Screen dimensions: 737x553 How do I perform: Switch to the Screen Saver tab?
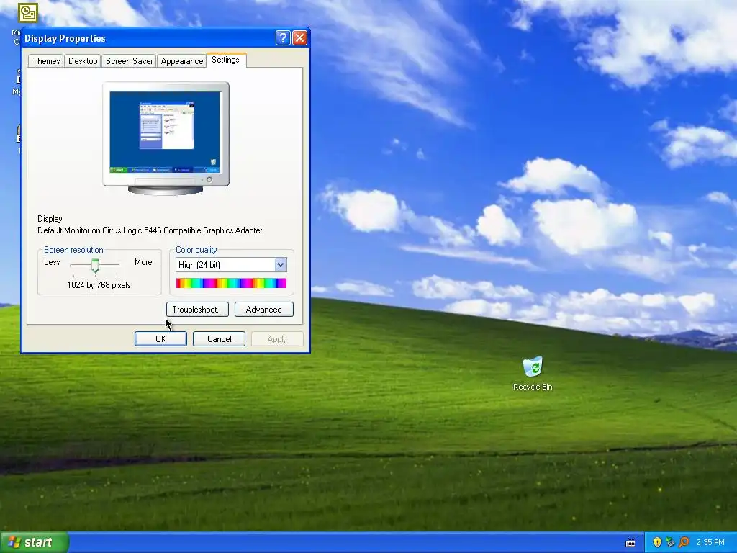coord(130,61)
